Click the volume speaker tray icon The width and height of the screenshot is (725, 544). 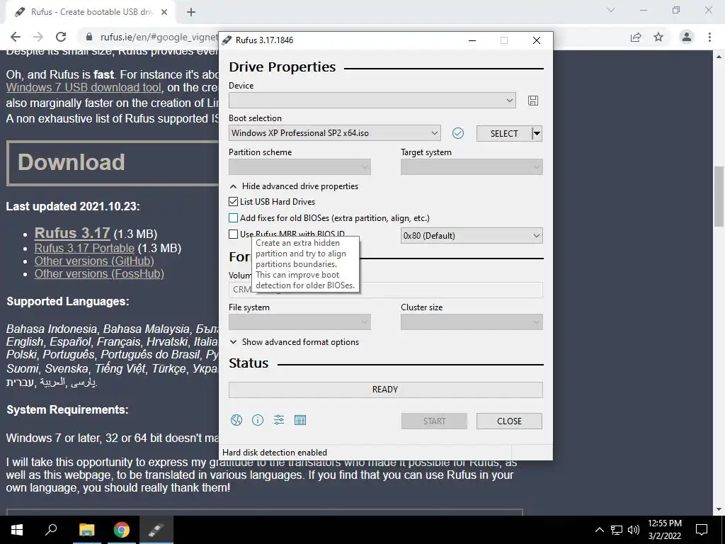pos(634,530)
